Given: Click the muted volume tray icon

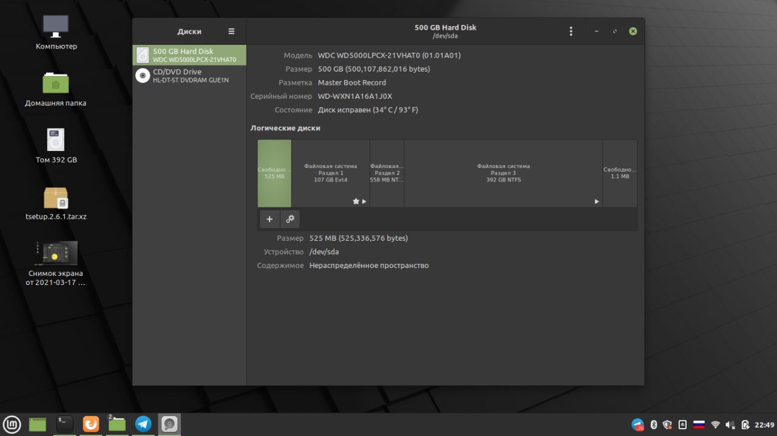Looking at the screenshot, I should coord(730,424).
